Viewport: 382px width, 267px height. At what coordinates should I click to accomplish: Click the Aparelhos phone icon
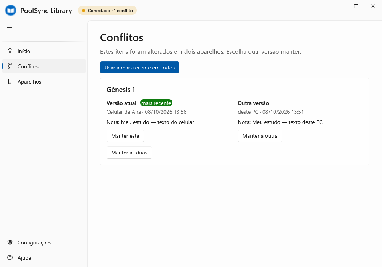pyautogui.click(x=10, y=82)
